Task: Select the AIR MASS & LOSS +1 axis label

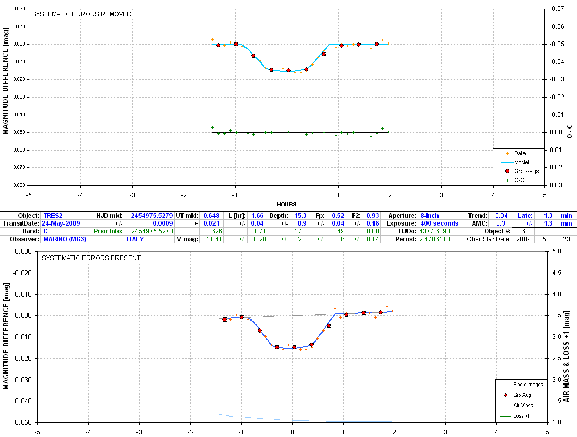Action: (x=567, y=357)
